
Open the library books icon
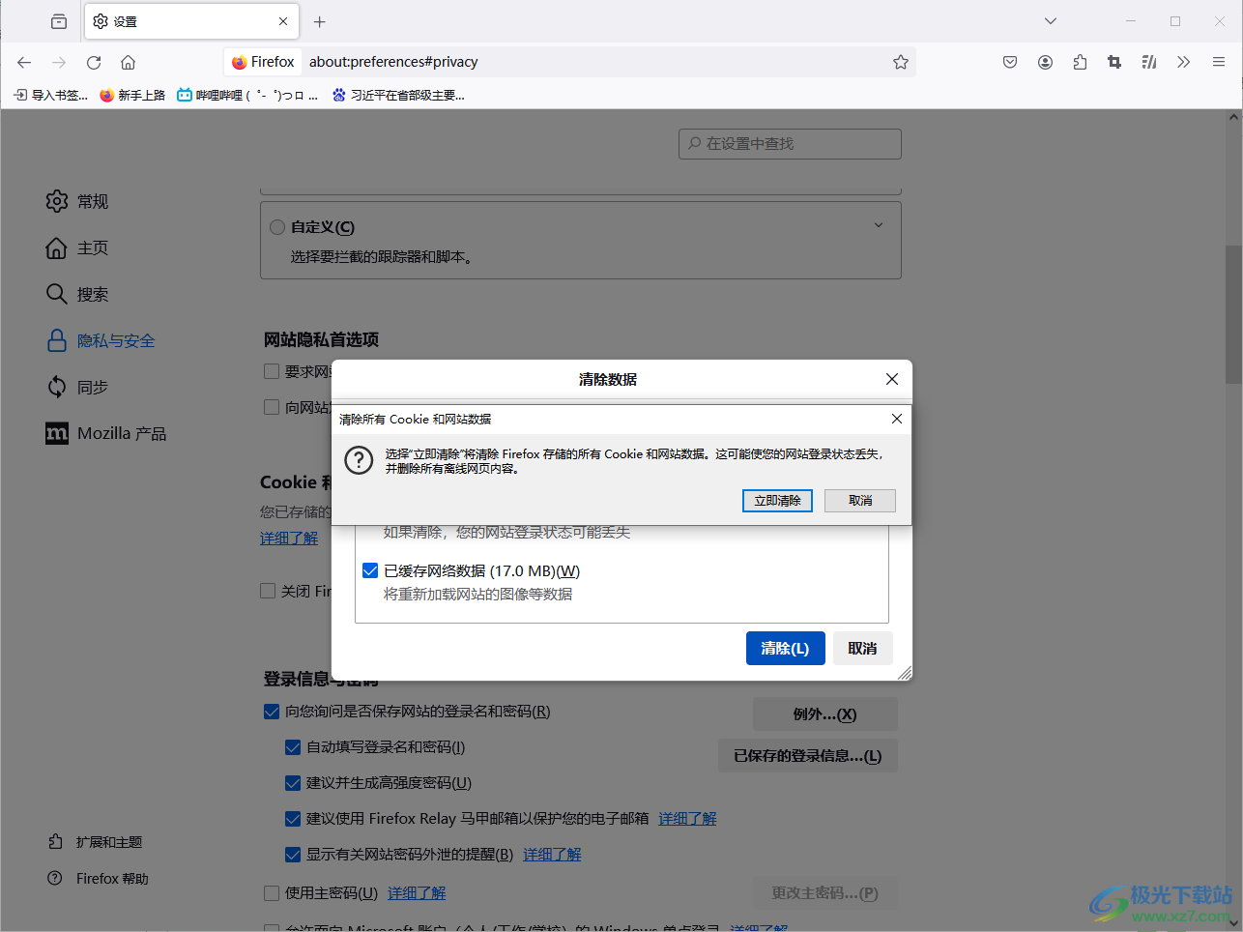(x=1149, y=62)
